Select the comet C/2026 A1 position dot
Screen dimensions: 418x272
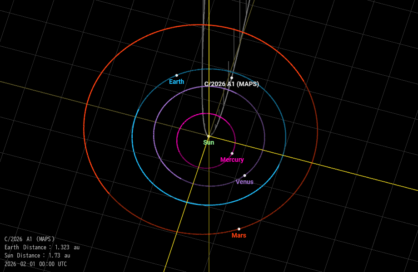point(232,78)
